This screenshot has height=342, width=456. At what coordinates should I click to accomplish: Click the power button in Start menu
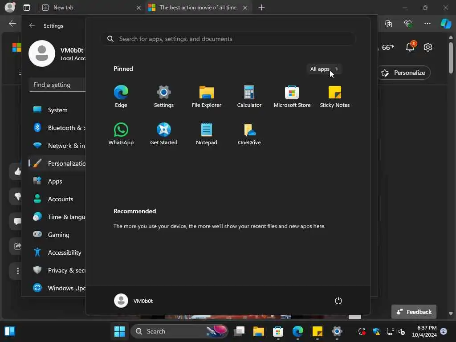(x=338, y=301)
